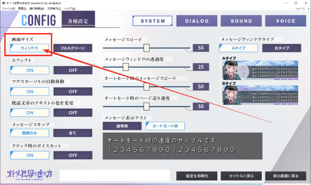Screen dimensions: 311x185
Task: Turn OFF 既読文章のテキストの色を変更
Action: click(73, 113)
